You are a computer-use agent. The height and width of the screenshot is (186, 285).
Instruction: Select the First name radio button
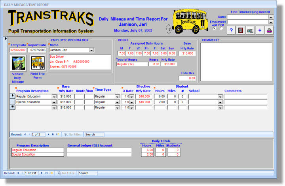coord(221,28)
